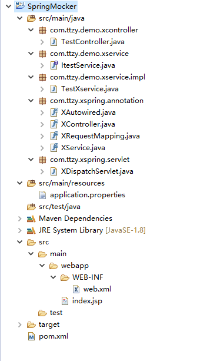Screen dimensions: 217x361
Task: Click the pom.xml Maven file icon
Action: pyautogui.click(x=31, y=337)
